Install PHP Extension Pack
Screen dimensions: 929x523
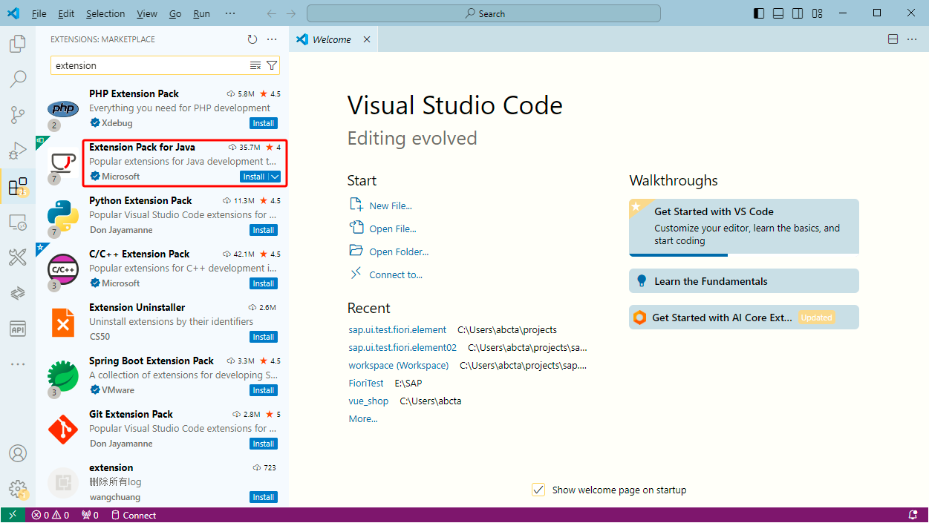pyautogui.click(x=264, y=123)
